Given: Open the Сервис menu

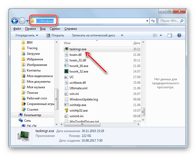Looking at the screenshot, I should point(55,29).
